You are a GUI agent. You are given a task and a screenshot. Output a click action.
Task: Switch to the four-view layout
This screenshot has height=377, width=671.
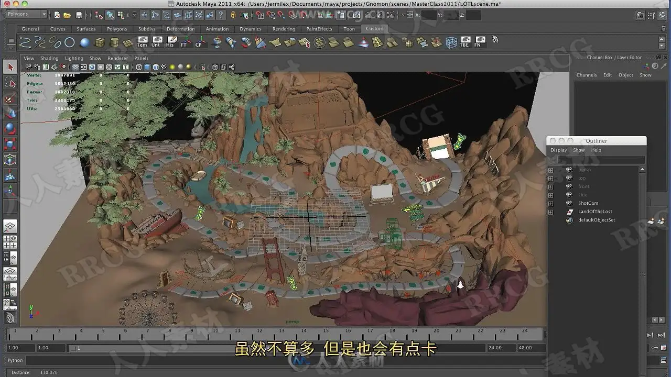(10, 242)
